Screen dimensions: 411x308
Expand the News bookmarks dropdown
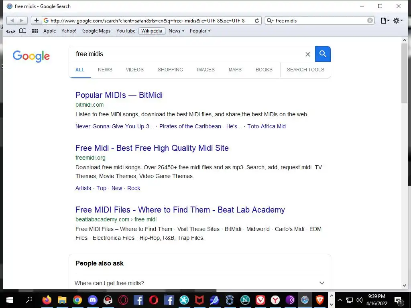coord(177,31)
